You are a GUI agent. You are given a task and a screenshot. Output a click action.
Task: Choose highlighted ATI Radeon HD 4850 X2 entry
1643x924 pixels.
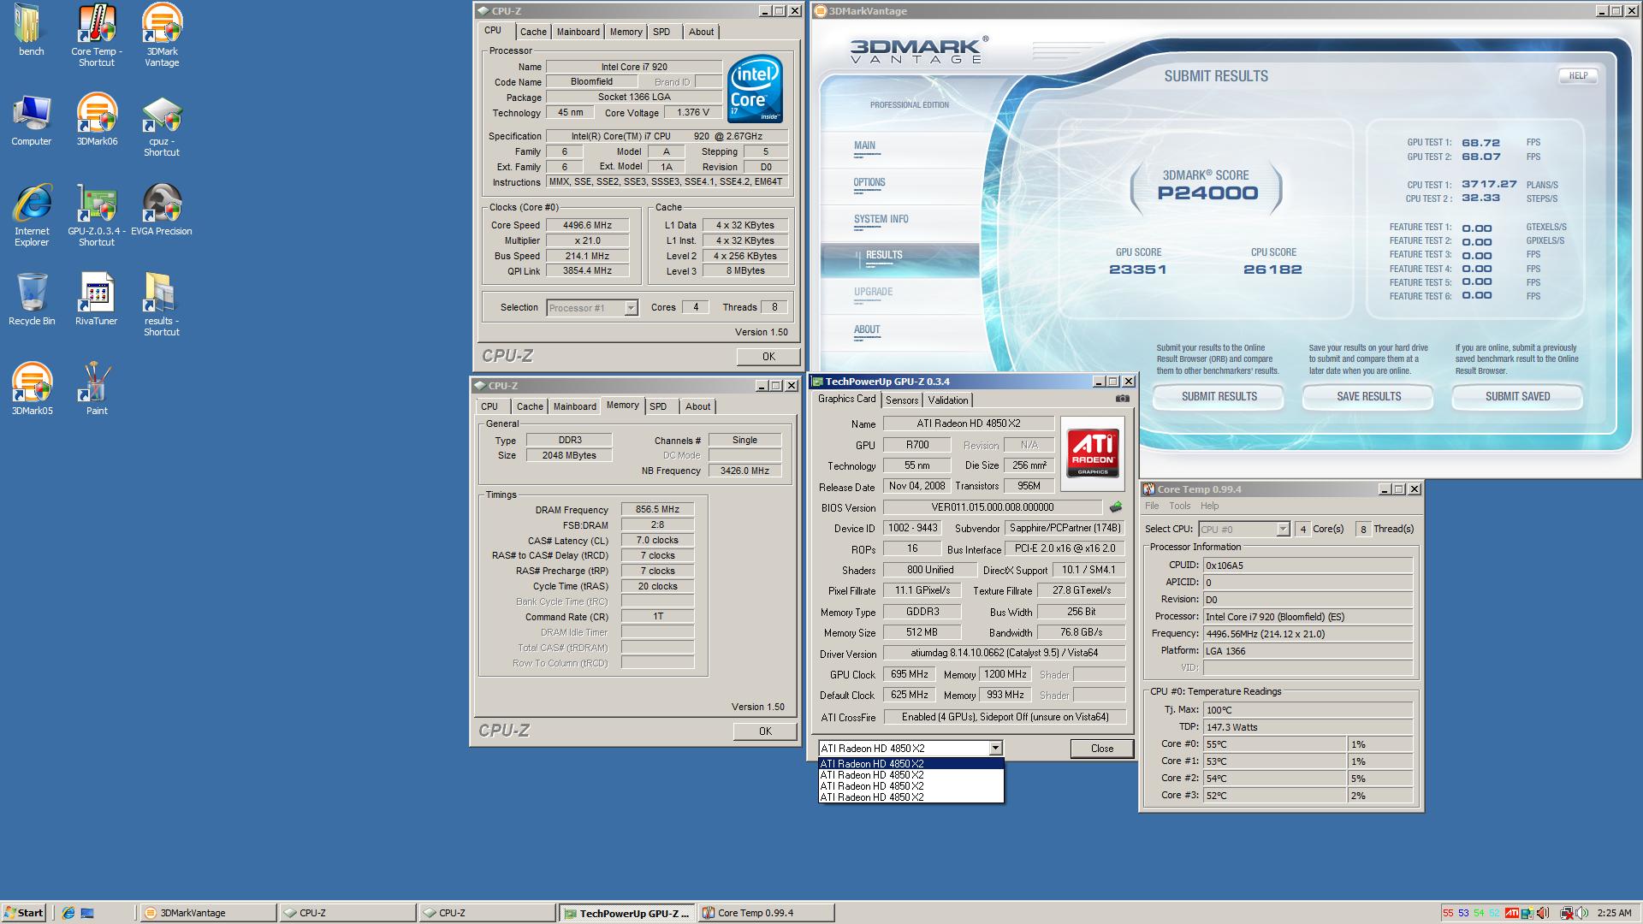pos(910,764)
